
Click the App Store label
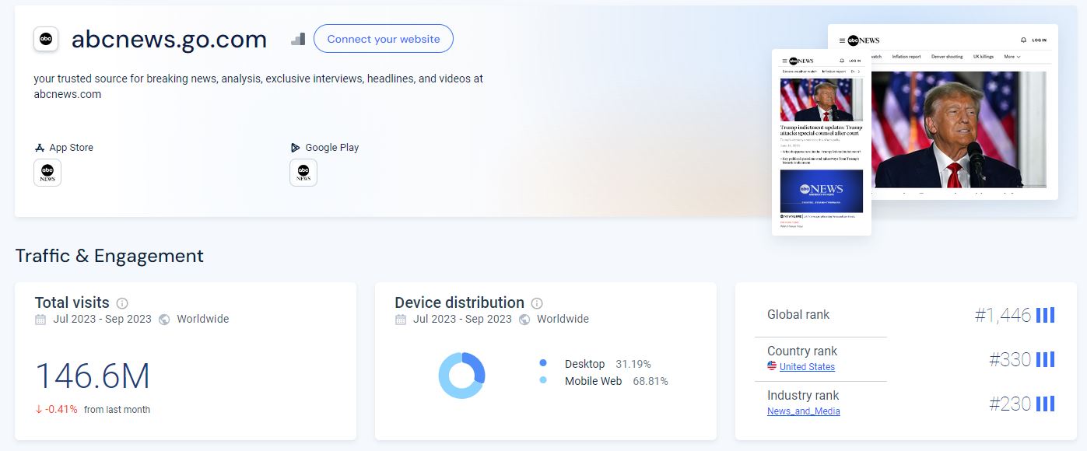click(71, 148)
